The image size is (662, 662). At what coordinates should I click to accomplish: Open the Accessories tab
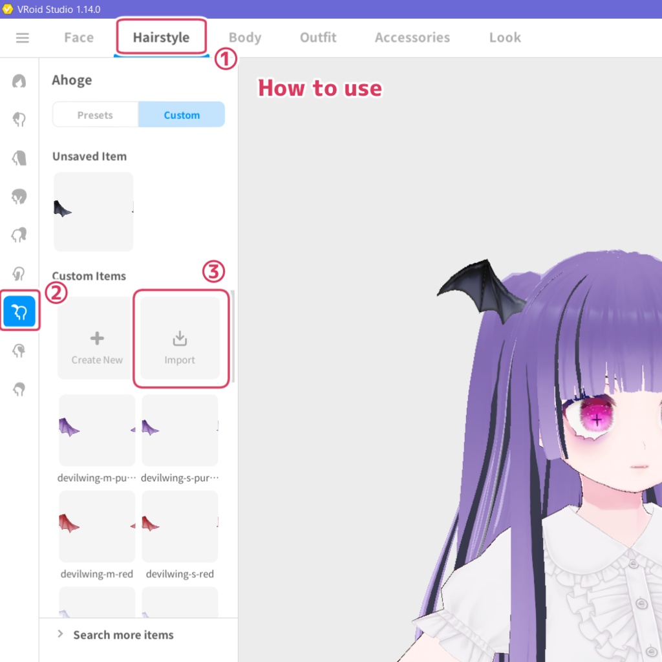coord(412,37)
